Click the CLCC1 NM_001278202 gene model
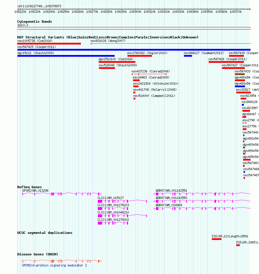The image size is (259, 274). pos(113,223)
